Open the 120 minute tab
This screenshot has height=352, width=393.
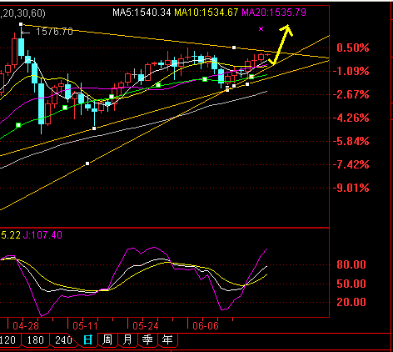point(7,340)
